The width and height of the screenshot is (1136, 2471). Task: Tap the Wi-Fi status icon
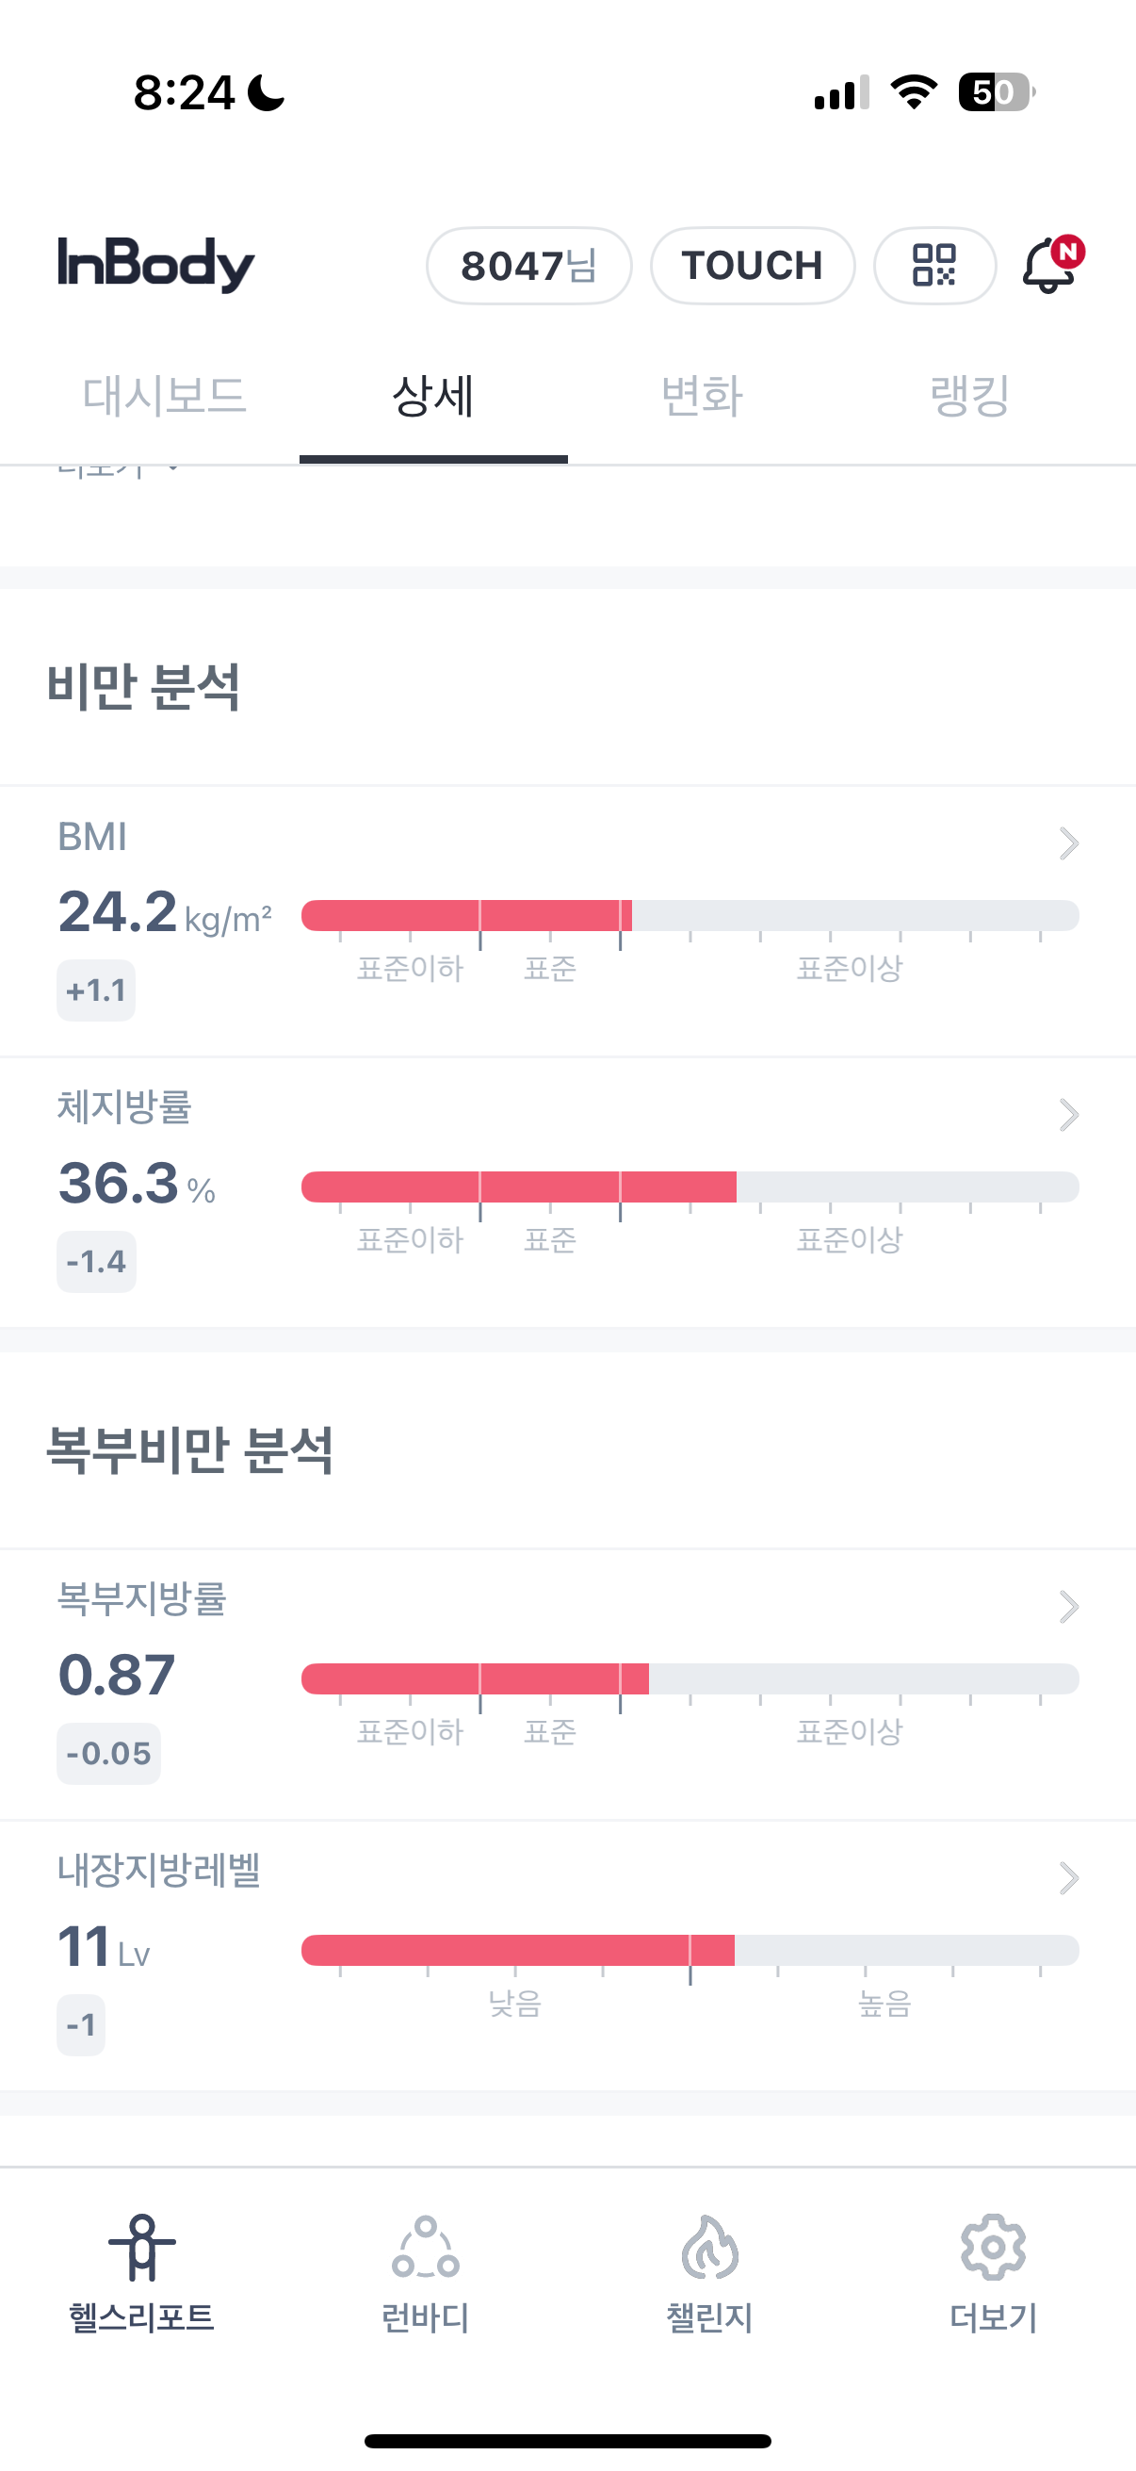(x=914, y=93)
